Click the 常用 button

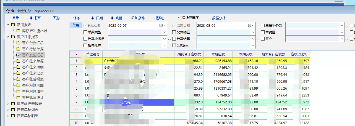click(x=75, y=25)
